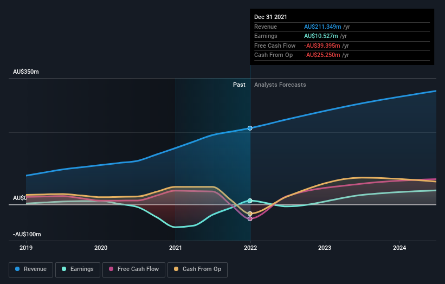The width and height of the screenshot is (445, 284).
Task: Click the 2020 x-axis label
Action: click(x=101, y=248)
